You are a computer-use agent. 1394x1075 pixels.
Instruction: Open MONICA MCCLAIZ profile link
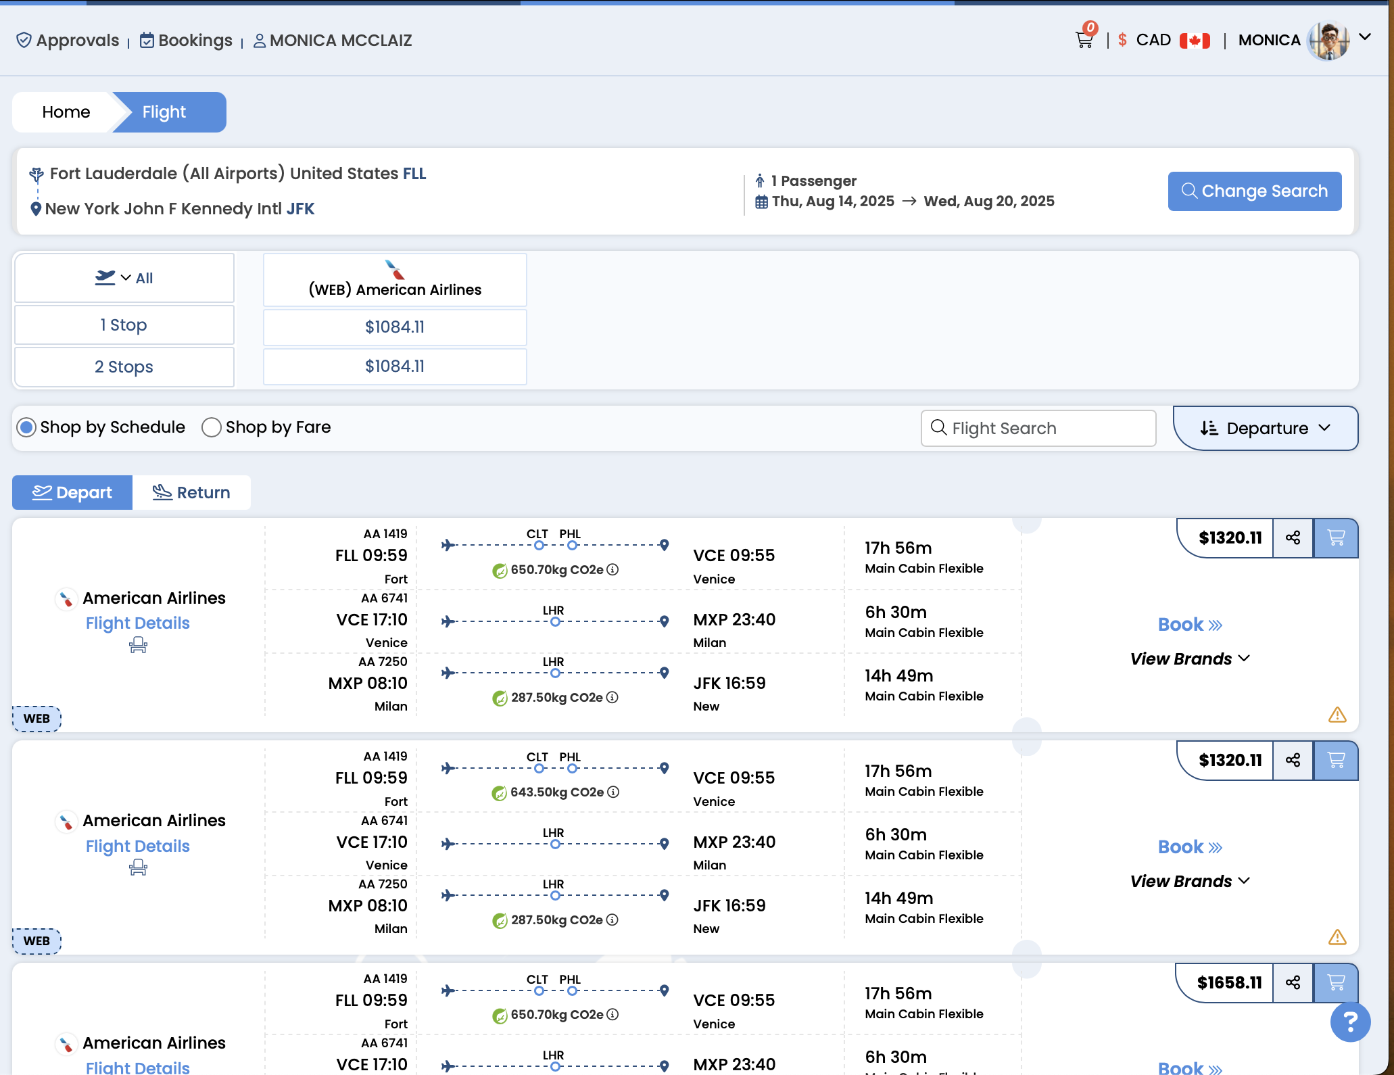click(x=333, y=41)
